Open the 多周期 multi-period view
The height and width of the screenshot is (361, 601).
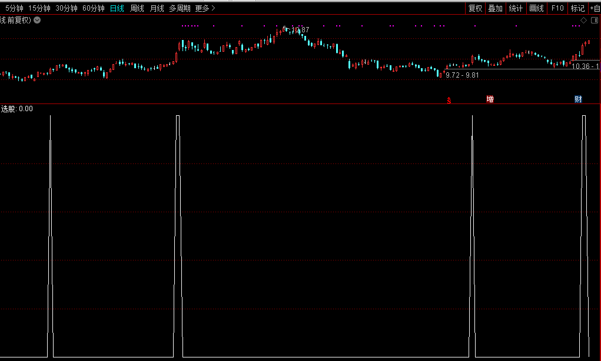pos(180,8)
